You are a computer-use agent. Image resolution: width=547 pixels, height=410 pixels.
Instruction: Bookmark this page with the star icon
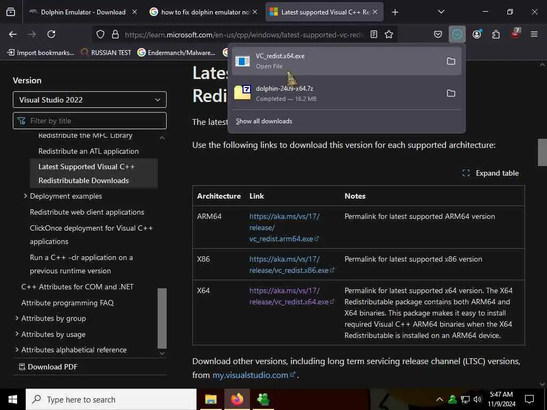click(389, 34)
